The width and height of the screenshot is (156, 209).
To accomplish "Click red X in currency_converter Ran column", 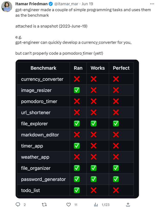I will (x=77, y=79).
